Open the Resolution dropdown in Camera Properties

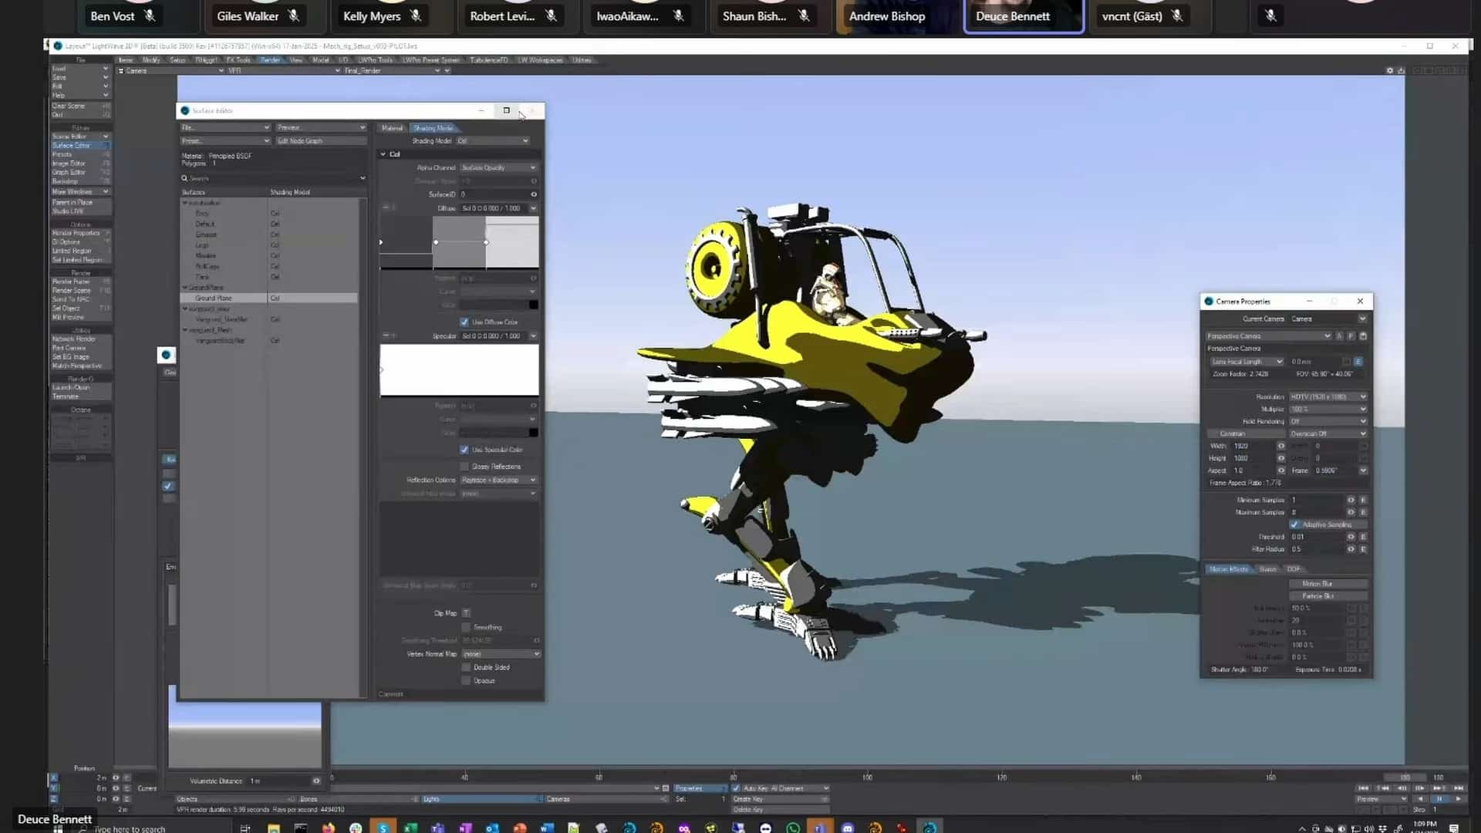(1327, 396)
